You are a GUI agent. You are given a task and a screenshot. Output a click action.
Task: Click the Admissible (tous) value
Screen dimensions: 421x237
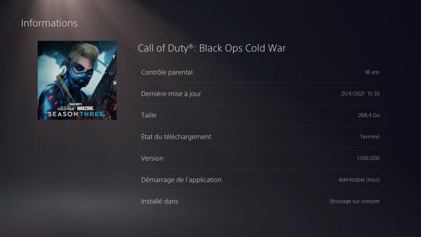(x=359, y=180)
